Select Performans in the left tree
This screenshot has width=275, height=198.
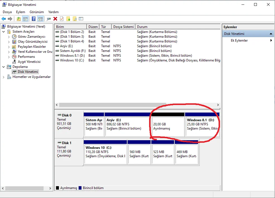26,57
